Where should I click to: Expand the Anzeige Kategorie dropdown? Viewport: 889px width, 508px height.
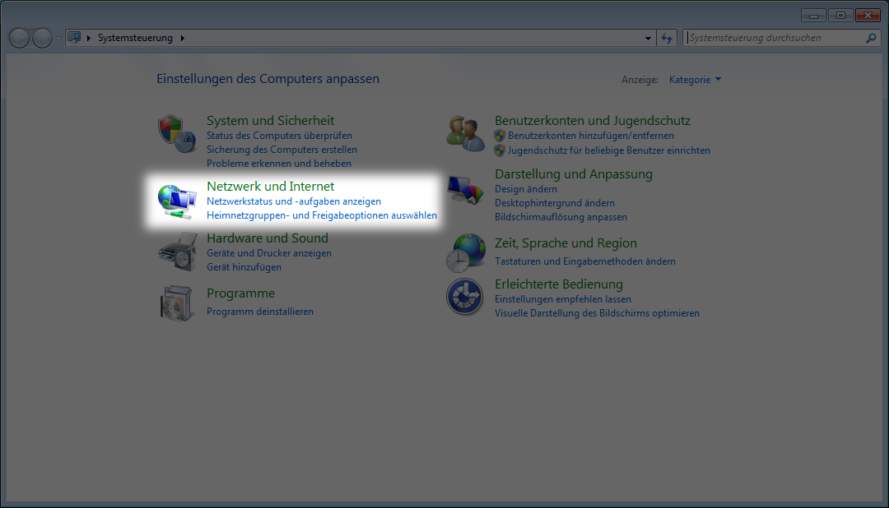point(696,80)
